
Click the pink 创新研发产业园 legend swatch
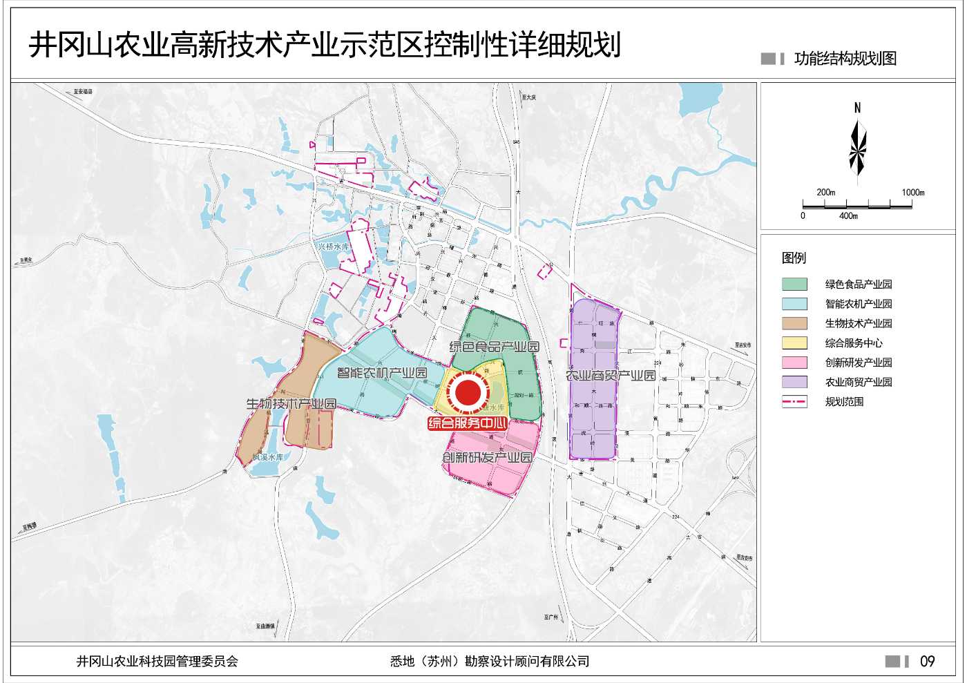tap(794, 362)
